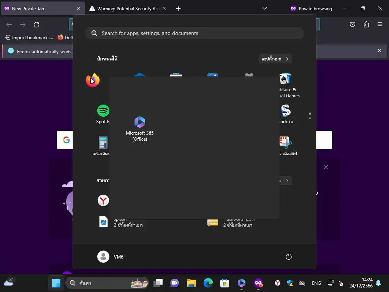Open the splash image file
Screen dimensions: 389x292
121,222
